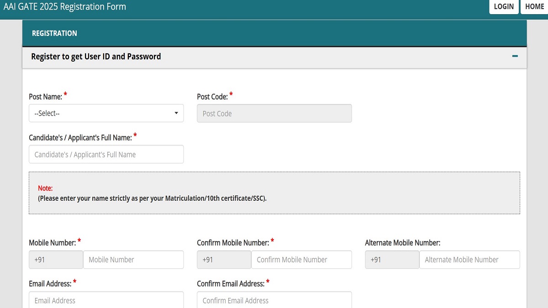Click the +91 prefix beside Mobile Number
Image resolution: width=548 pixels, height=308 pixels.
tap(56, 260)
